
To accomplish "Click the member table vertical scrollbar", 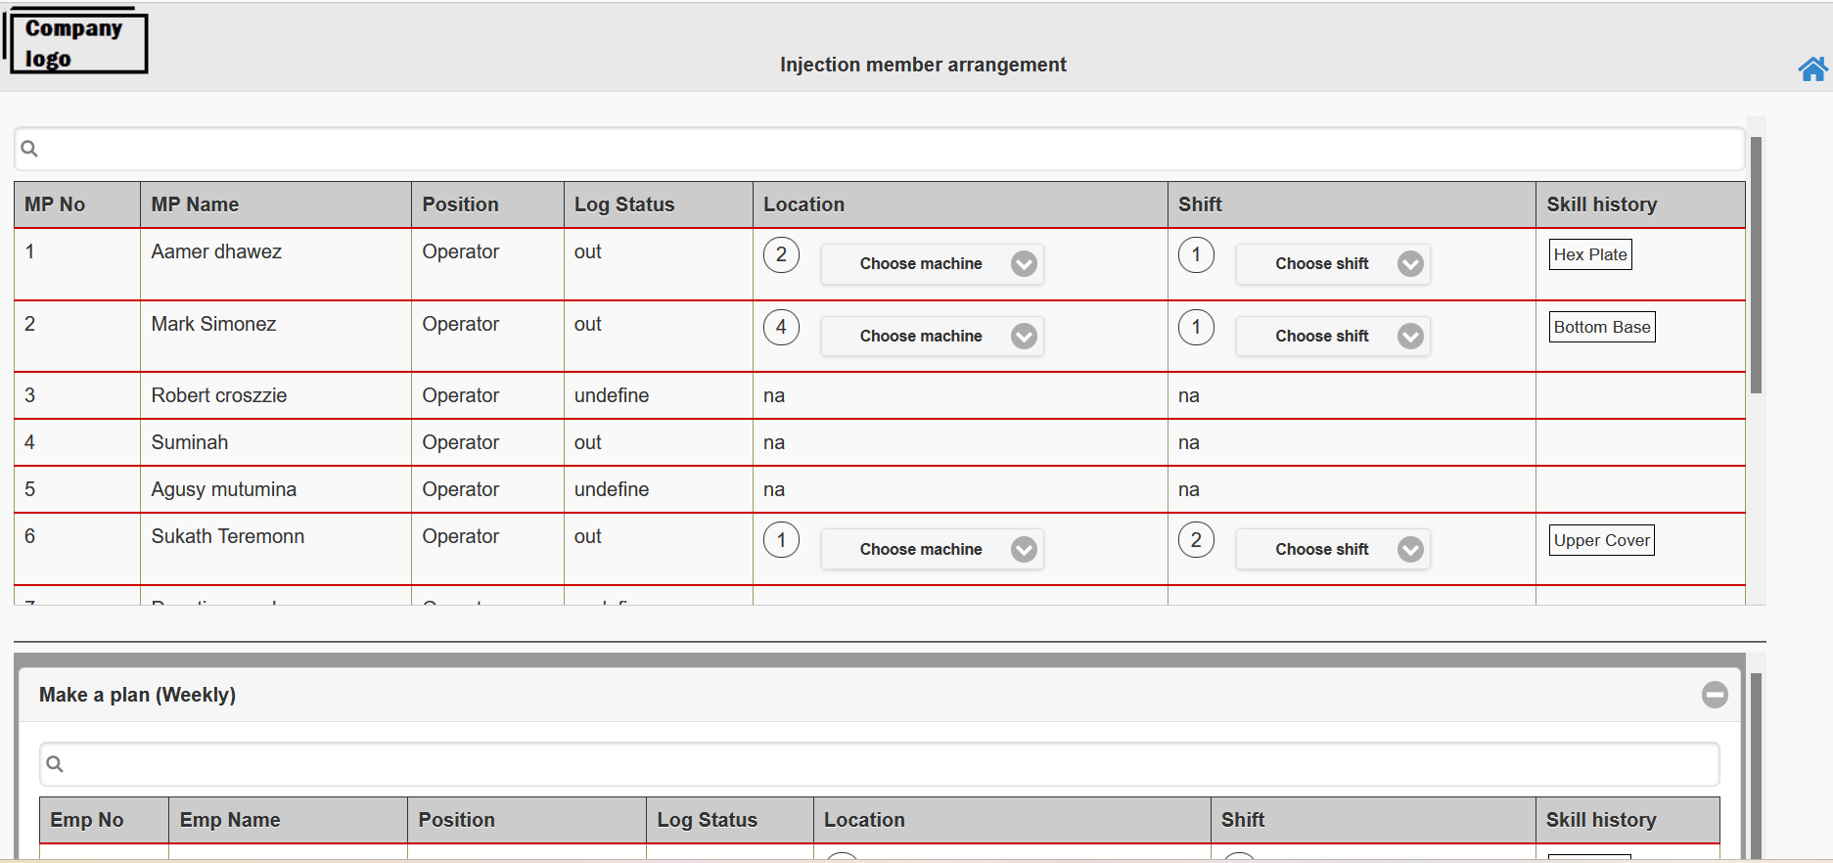I will 1756,264.
